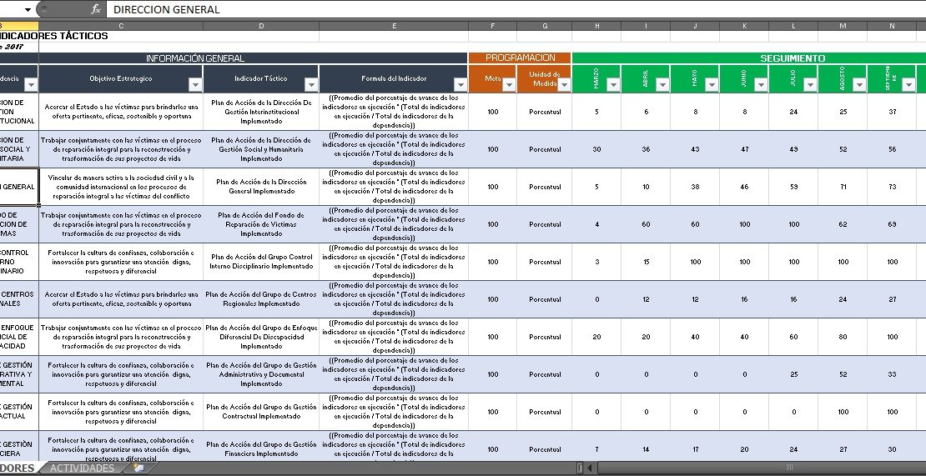Image resolution: width=926 pixels, height=476 pixels.
Task: Open the ABRIL column filter button
Action: coord(662,85)
